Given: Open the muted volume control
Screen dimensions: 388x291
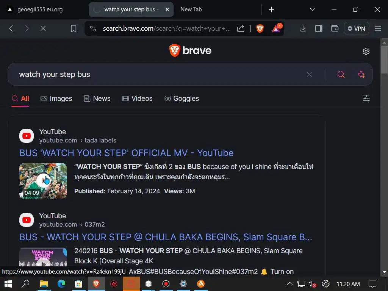Looking at the screenshot, I should (x=312, y=284).
